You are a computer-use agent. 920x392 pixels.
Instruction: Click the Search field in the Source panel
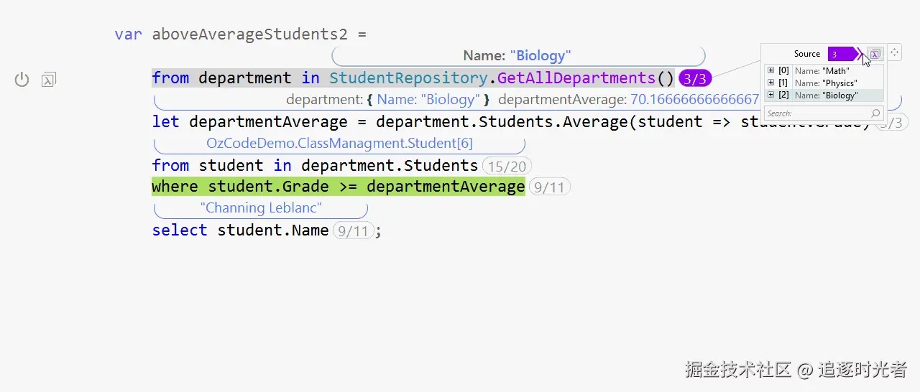tap(816, 113)
